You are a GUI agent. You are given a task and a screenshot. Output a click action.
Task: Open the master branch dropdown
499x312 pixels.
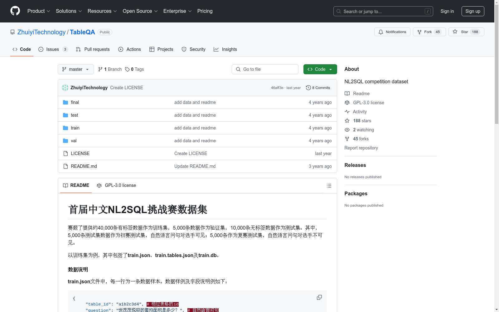click(x=76, y=69)
